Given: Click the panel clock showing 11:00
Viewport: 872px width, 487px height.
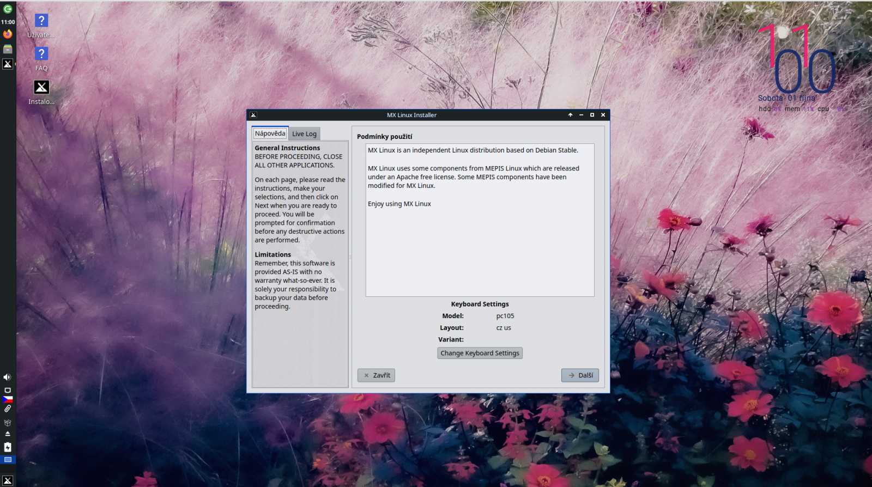Looking at the screenshot, I should [8, 22].
